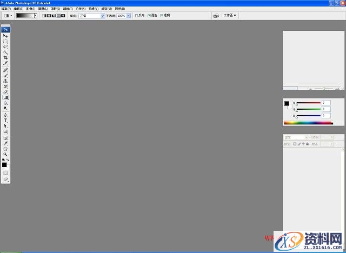Toggle the 反向 checkbox
Image resolution: width=346 pixels, height=253 pixels.
point(136,16)
